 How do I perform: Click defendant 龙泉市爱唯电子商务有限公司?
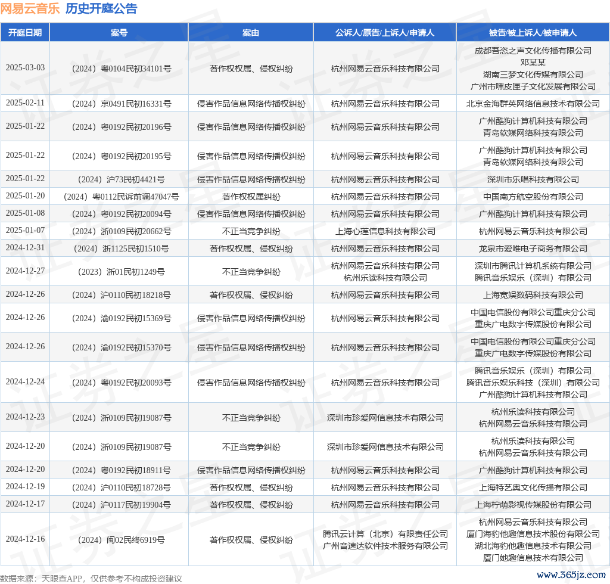click(533, 248)
